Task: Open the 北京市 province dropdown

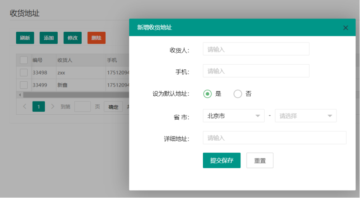Action: [x=233, y=116]
